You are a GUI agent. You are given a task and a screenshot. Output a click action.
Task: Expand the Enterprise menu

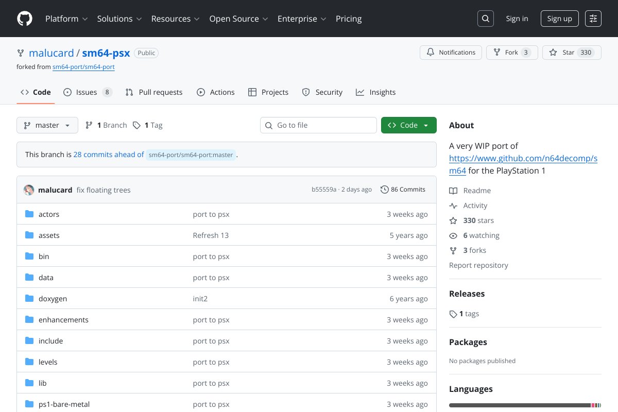tap(302, 19)
